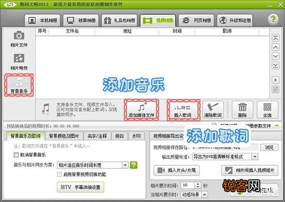Close the 数码大师2013 window

[x=280, y=4]
